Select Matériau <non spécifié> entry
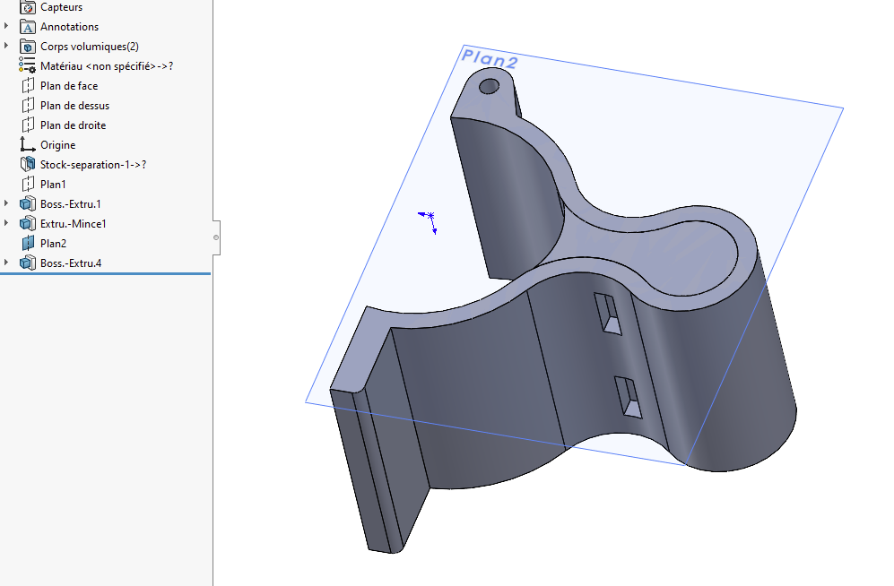This screenshot has width=894, height=586. point(107,66)
